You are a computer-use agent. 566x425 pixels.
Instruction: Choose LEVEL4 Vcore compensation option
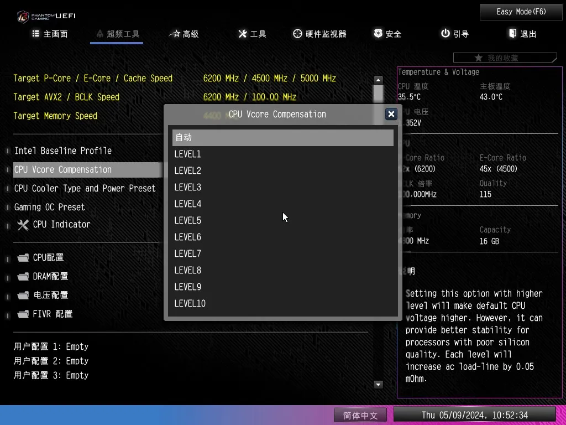click(282, 204)
